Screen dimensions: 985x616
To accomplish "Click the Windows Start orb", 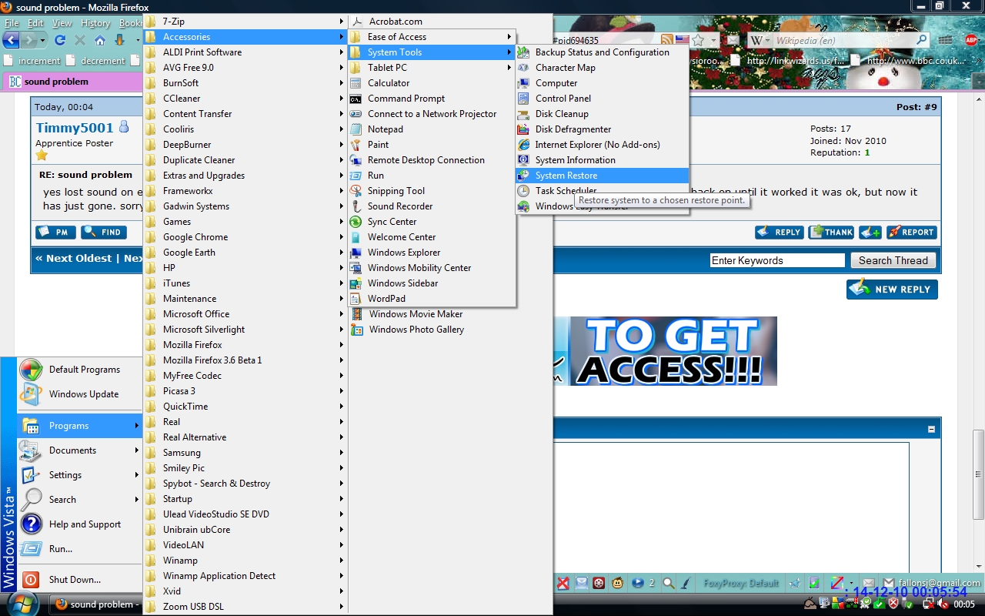I will [x=21, y=604].
